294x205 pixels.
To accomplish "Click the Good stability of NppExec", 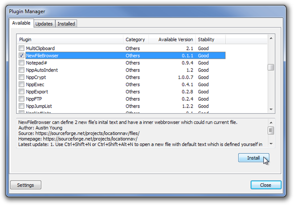I will point(203,84).
